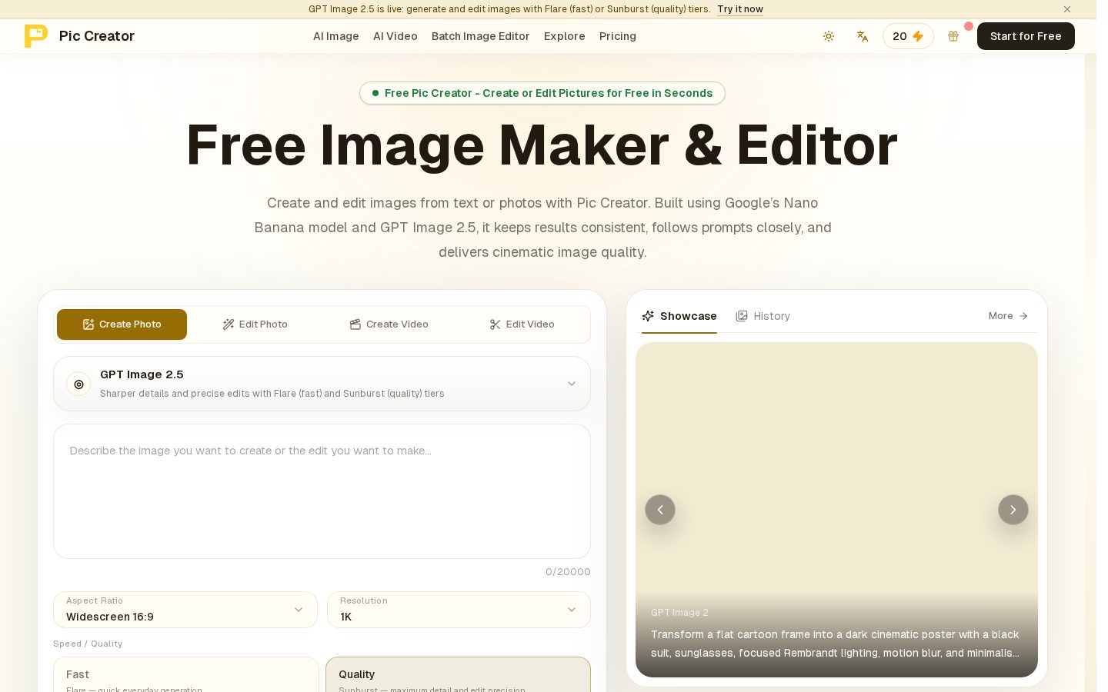
Task: Go to Batch Image Editor
Action: coord(481,36)
